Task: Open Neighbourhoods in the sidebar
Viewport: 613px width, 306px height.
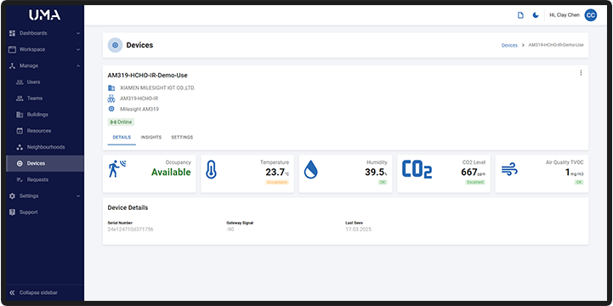Action: [45, 147]
